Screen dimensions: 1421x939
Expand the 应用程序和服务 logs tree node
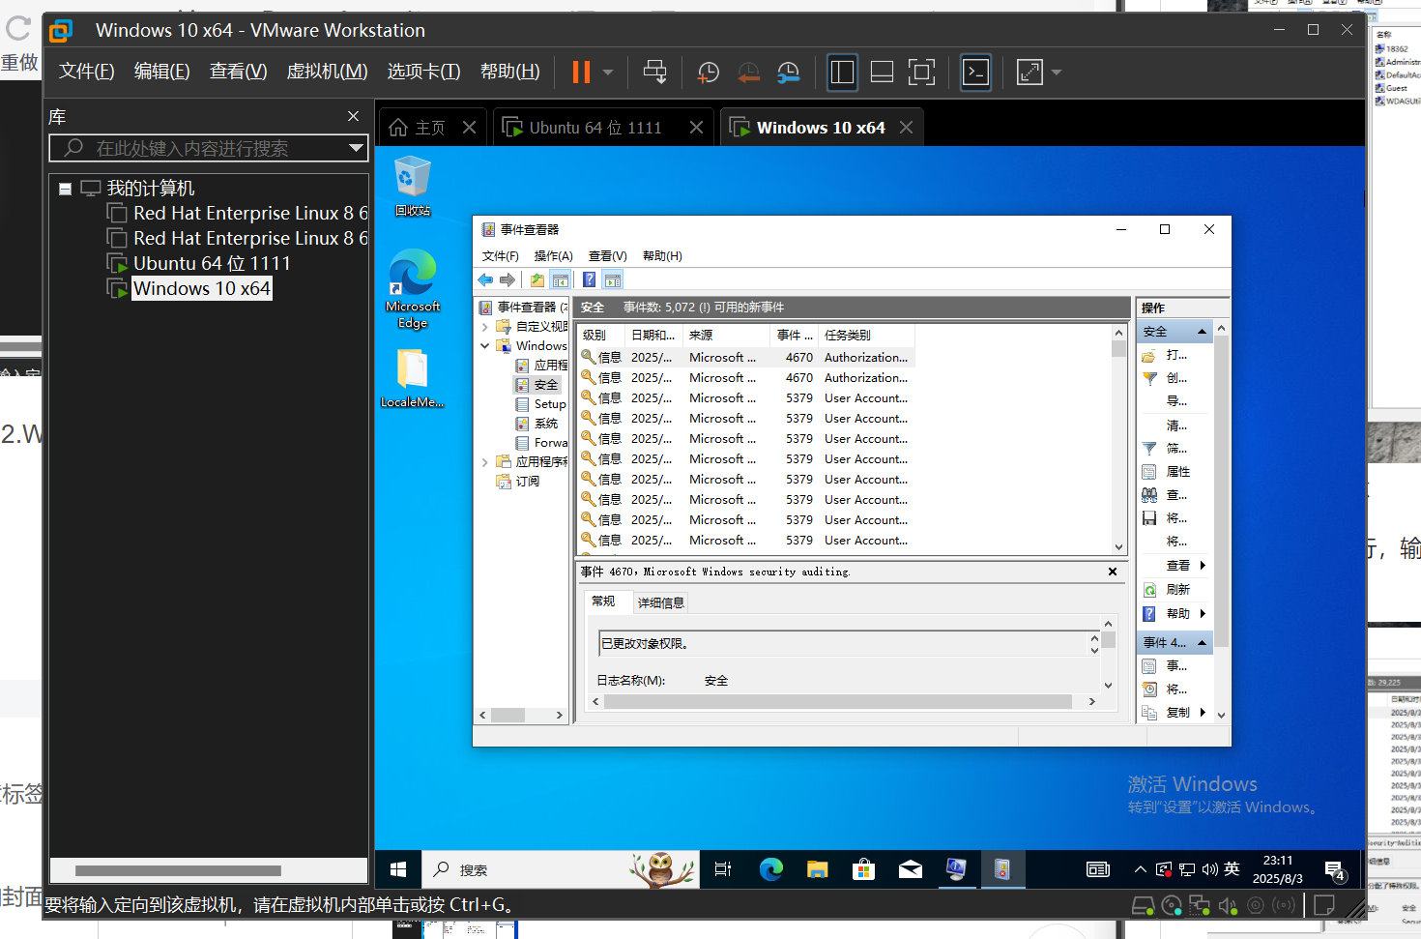pyautogui.click(x=485, y=462)
